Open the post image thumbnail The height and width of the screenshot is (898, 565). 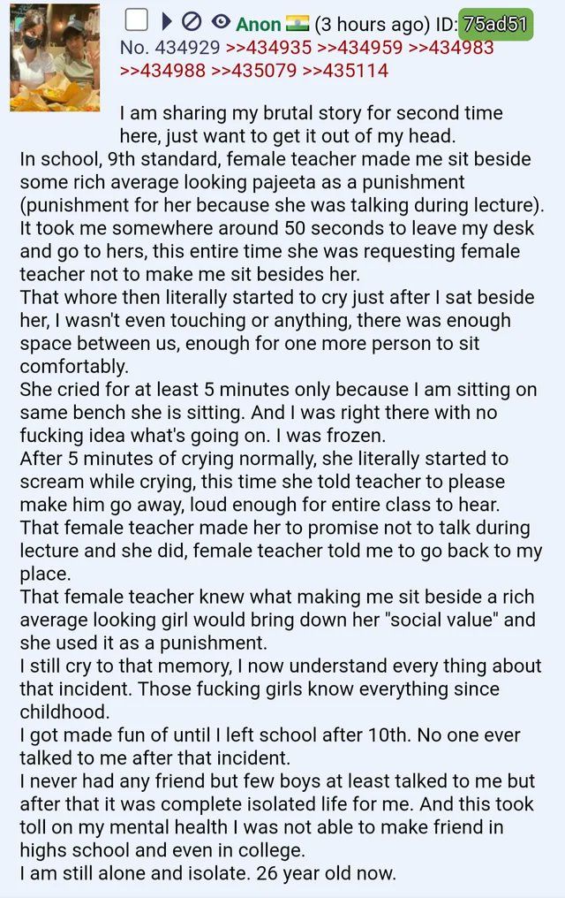click(x=55, y=58)
